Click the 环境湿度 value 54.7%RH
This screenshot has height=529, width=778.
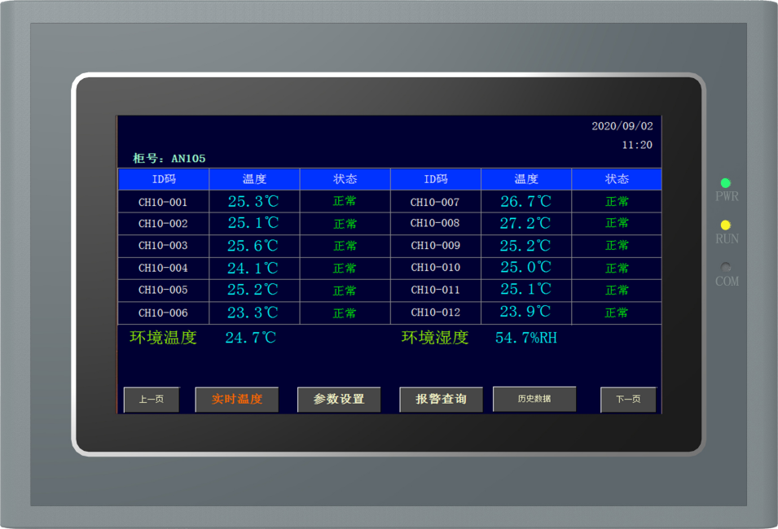(526, 338)
